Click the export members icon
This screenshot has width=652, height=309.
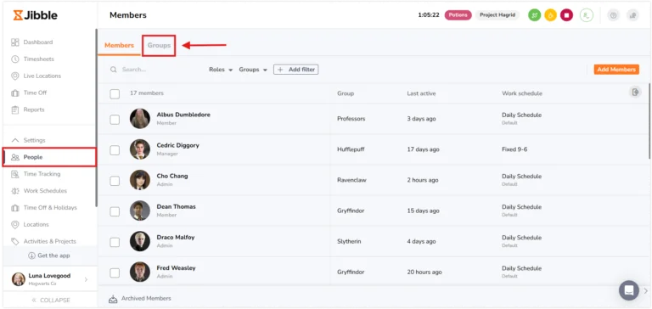[x=635, y=93]
